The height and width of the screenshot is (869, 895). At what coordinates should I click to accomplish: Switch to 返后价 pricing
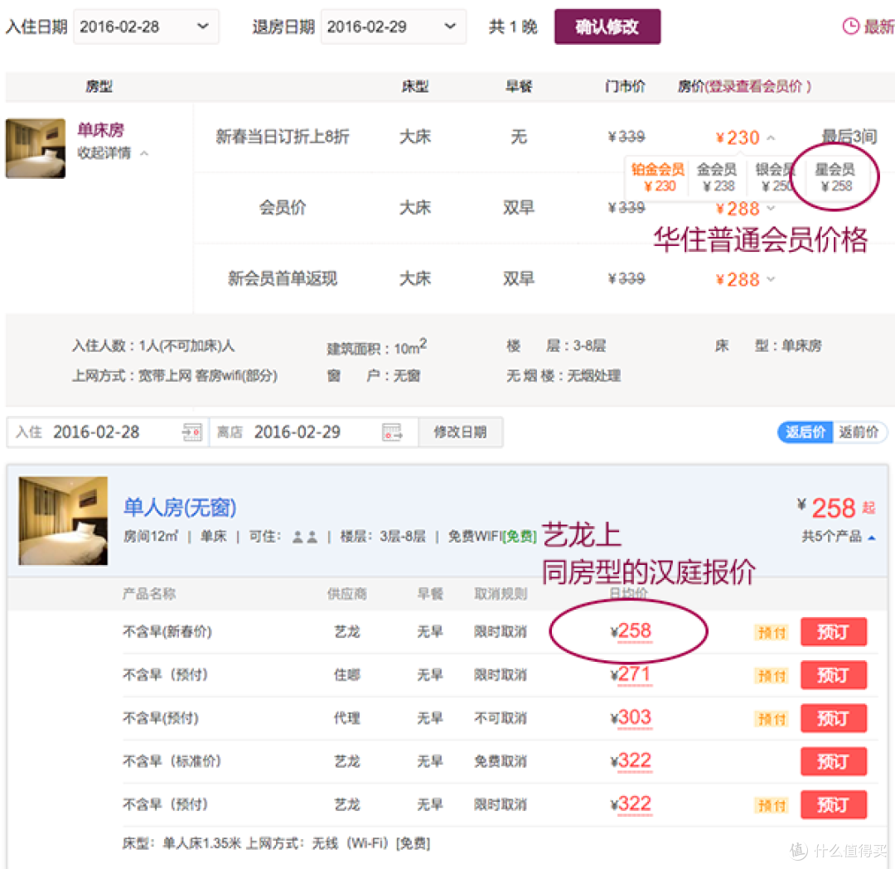[805, 432]
